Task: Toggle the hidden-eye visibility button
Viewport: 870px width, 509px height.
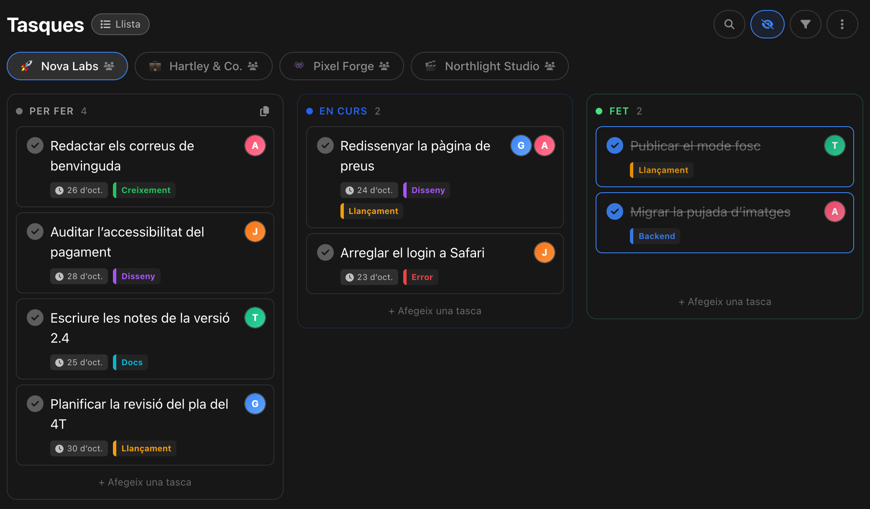Action: pyautogui.click(x=767, y=24)
